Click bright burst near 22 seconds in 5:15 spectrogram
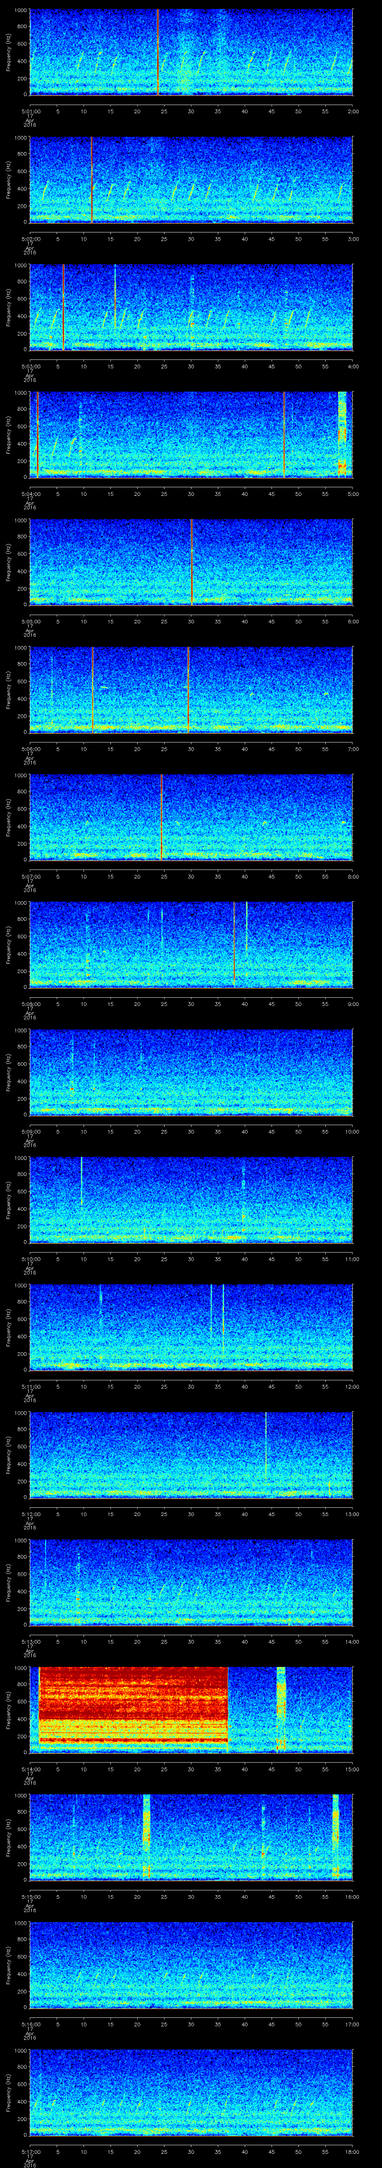The image size is (382, 2168). (147, 1837)
